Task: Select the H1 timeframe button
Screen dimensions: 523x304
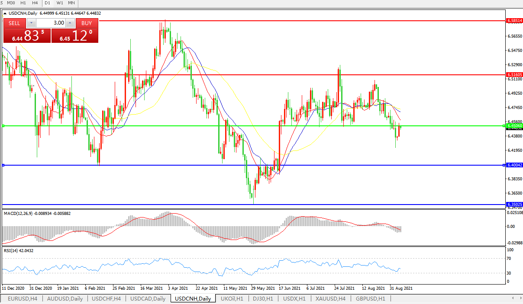Action: (24, 3)
